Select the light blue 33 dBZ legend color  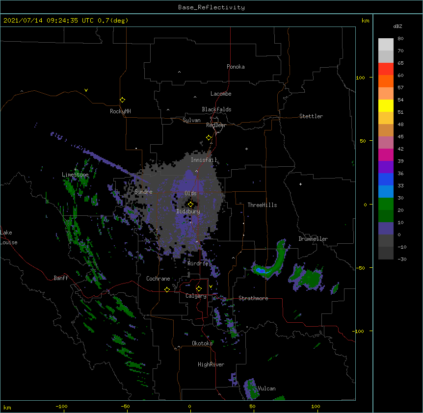(x=386, y=191)
